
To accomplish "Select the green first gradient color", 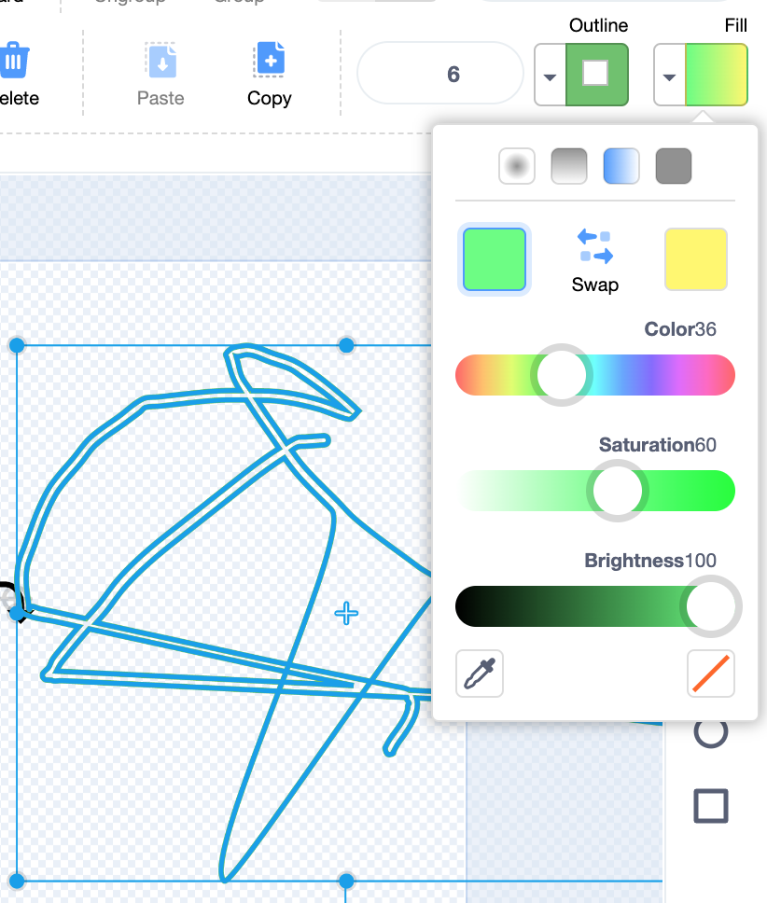I will coord(494,259).
